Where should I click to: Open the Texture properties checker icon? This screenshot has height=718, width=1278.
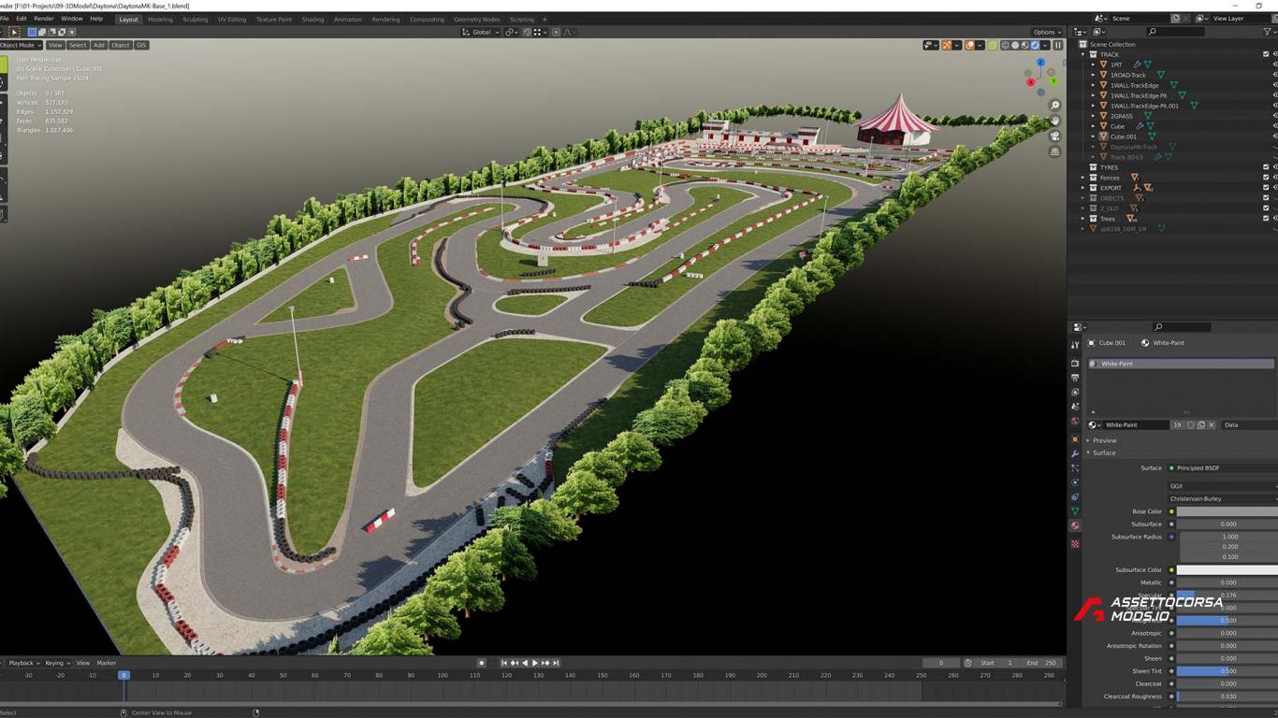click(1075, 543)
